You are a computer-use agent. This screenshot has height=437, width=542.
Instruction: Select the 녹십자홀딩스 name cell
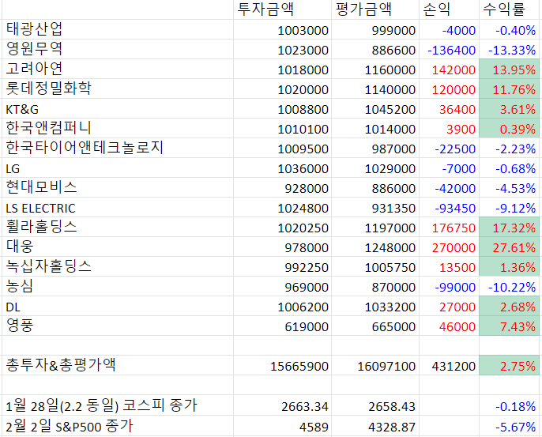pyautogui.click(x=118, y=266)
